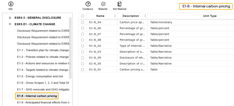Click the Not Material document icon

[x=120, y=4]
